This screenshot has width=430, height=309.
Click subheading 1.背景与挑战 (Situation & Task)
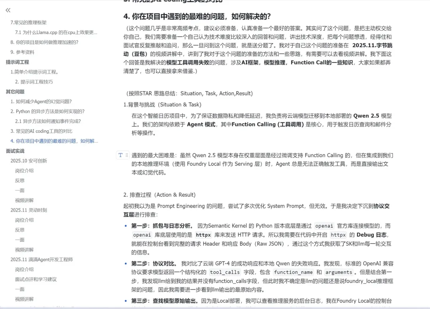162,105
